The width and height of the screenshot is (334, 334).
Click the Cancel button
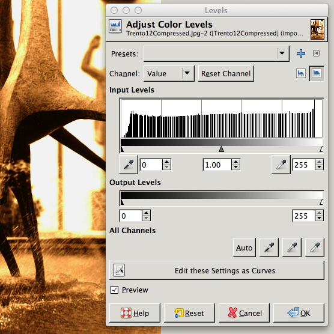click(x=244, y=313)
